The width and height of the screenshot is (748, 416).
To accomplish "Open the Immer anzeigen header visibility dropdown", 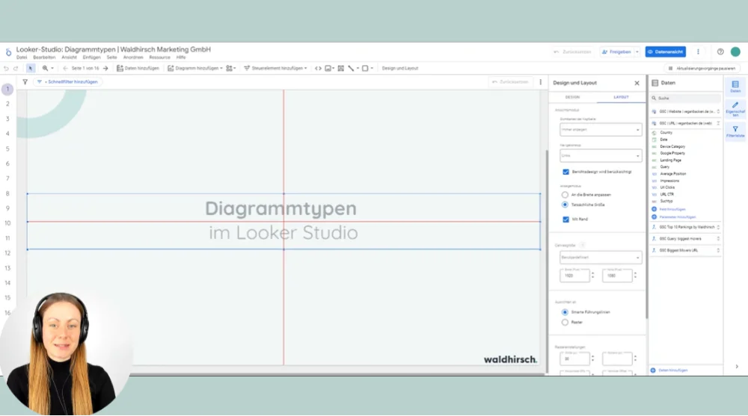I will coord(601,130).
